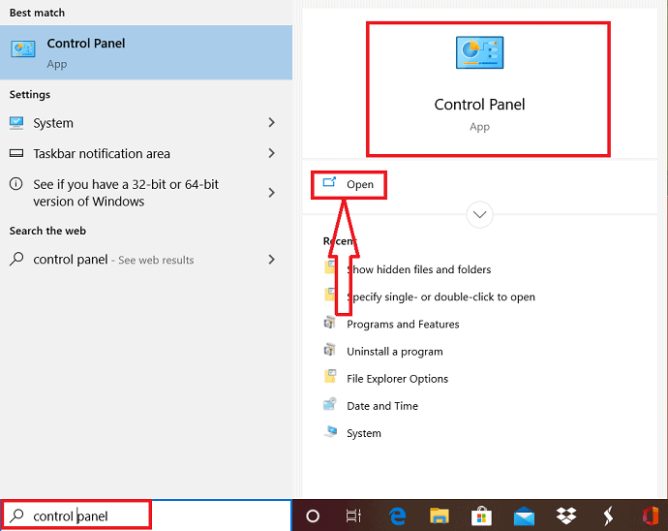Click the large Control Panel icon
Viewport: 668px width, 531px height.
pos(479,53)
